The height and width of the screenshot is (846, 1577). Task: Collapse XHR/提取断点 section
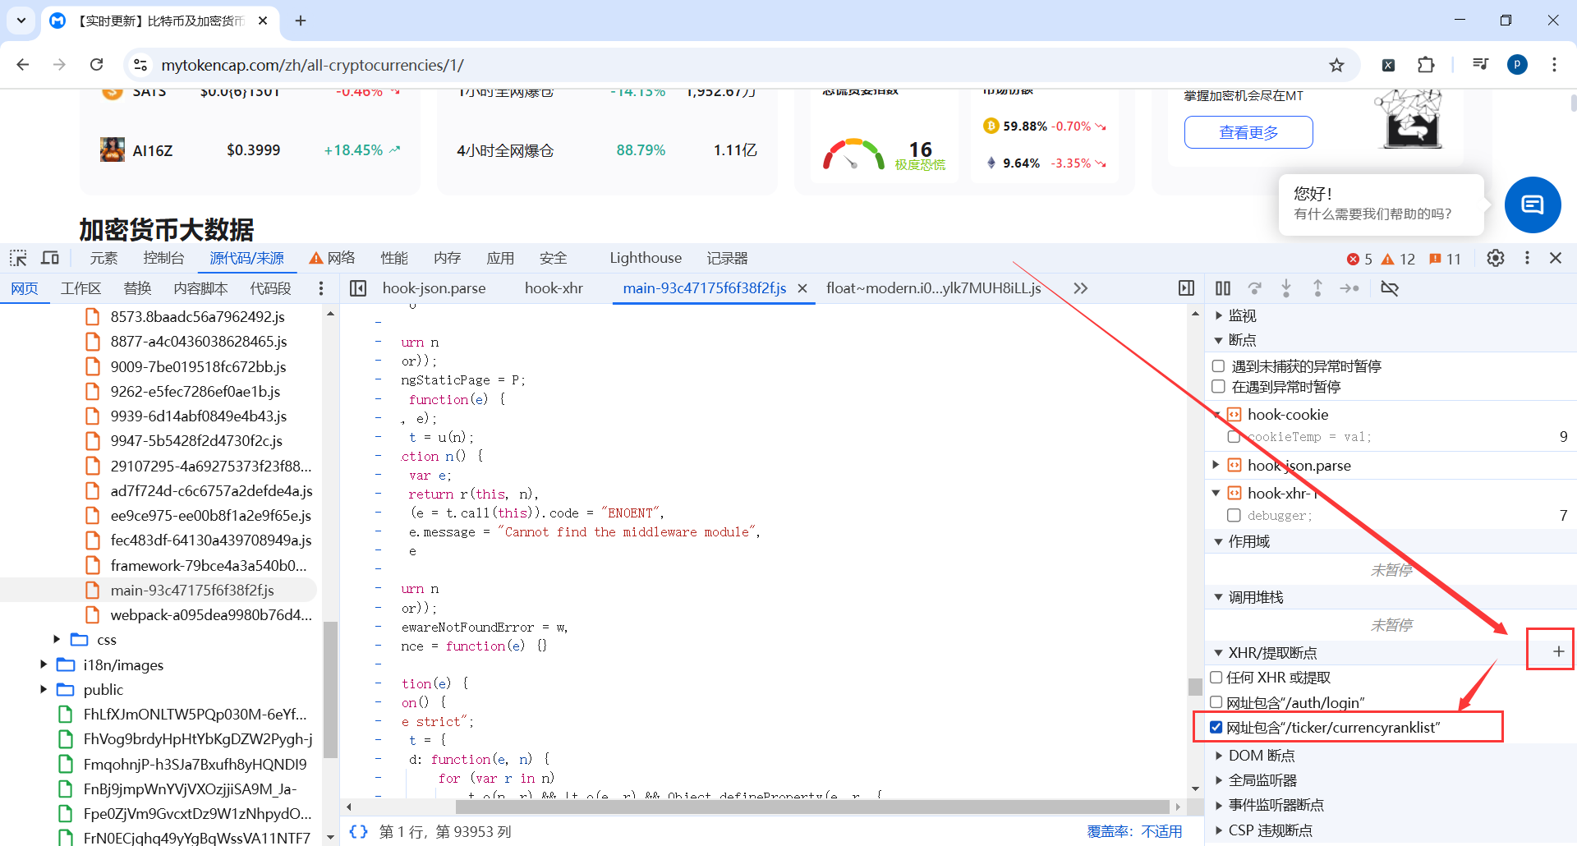coord(1219,653)
